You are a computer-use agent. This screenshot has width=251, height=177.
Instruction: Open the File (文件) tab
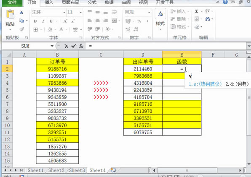click(x=12, y=3)
